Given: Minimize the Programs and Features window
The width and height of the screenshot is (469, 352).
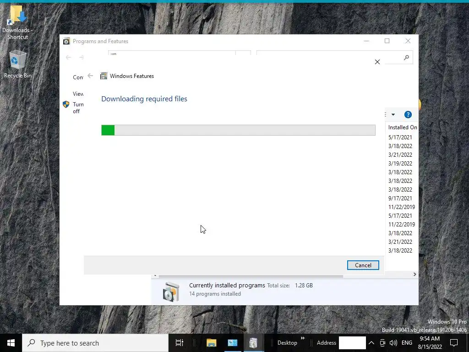Looking at the screenshot, I should 366,41.
